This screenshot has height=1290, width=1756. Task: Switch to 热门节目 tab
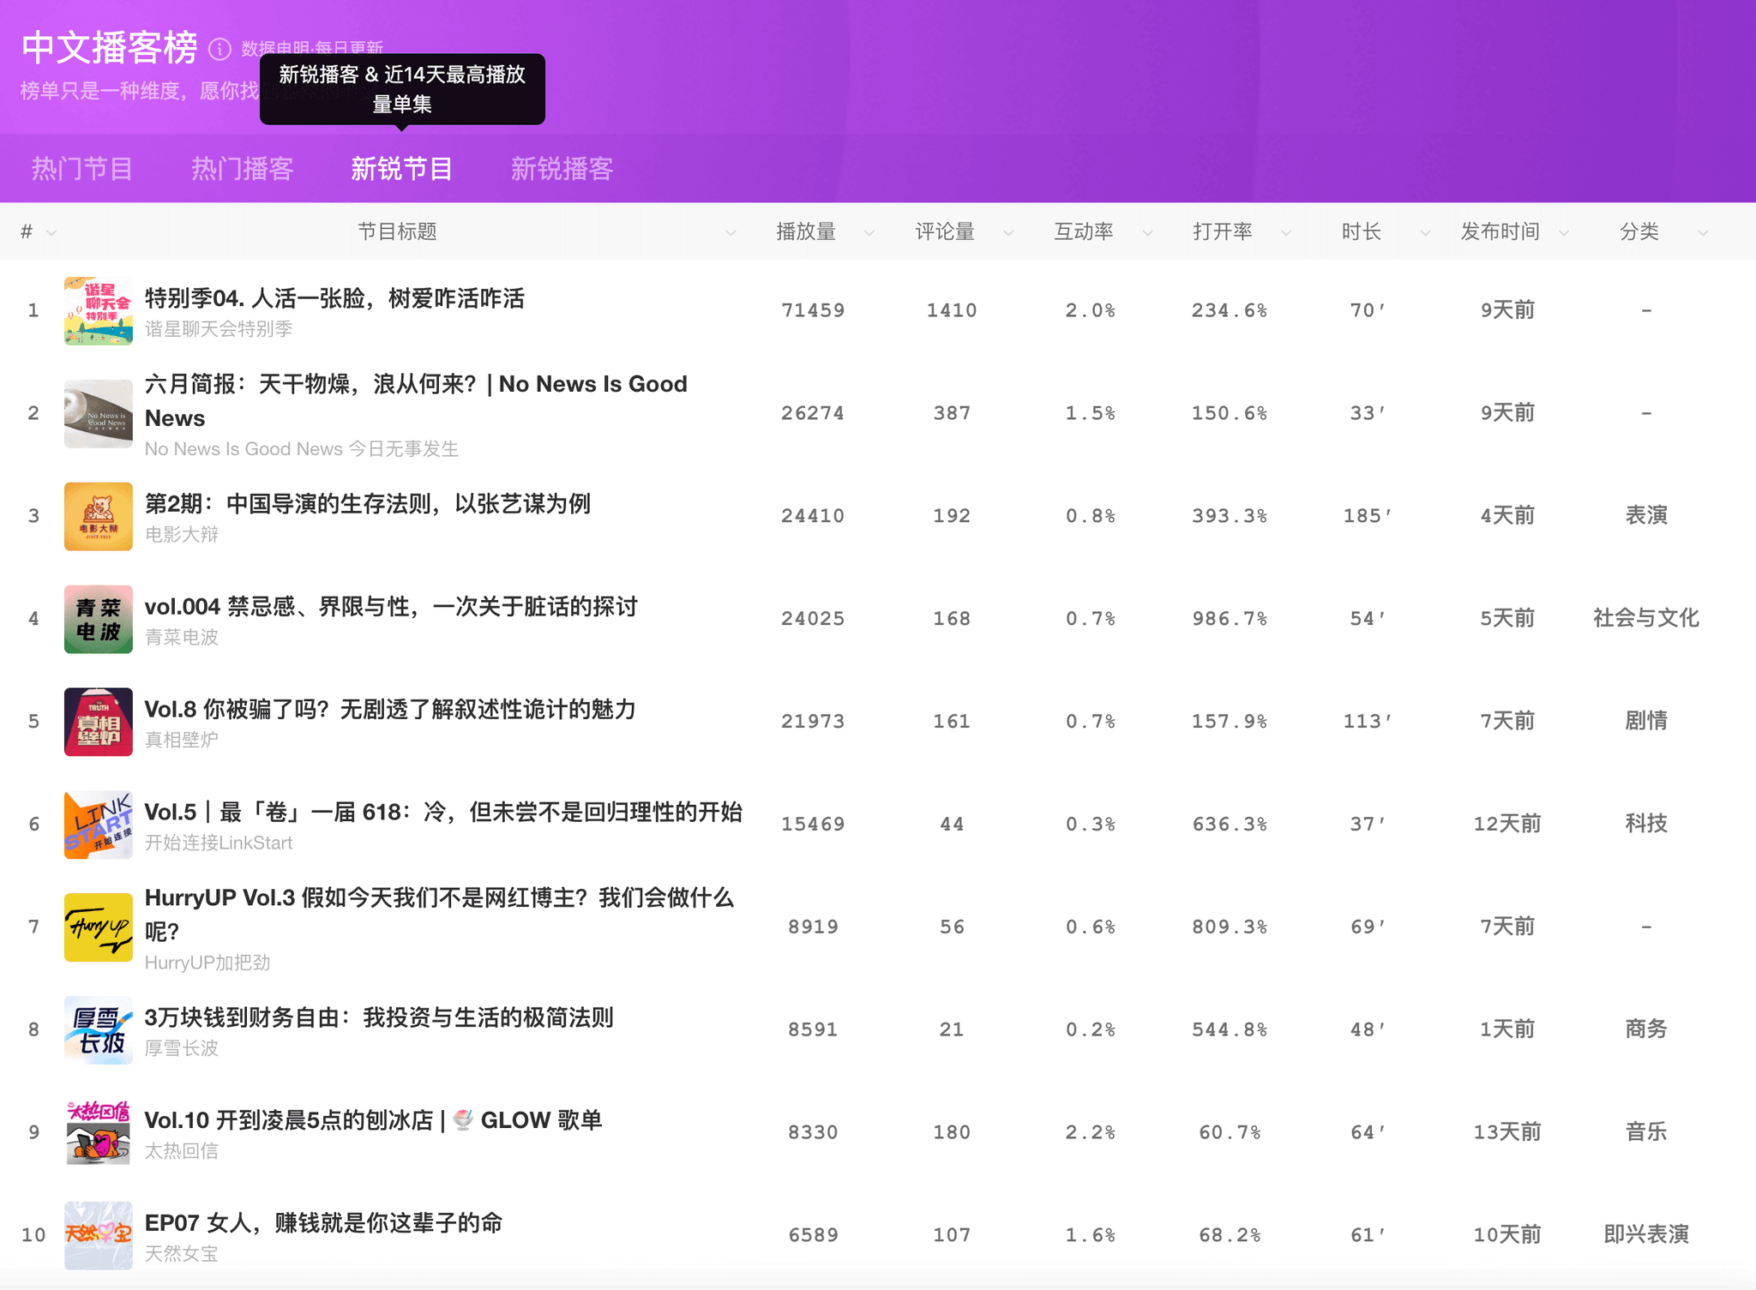coord(82,169)
